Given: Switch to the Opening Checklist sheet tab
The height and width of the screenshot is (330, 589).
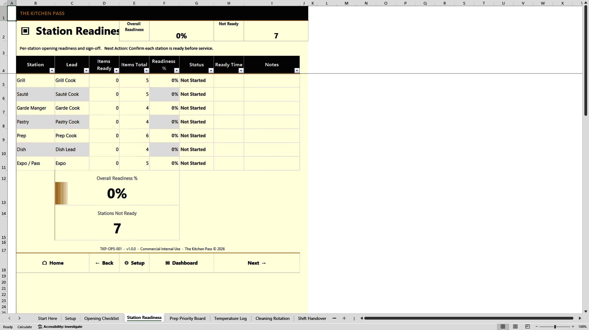Looking at the screenshot, I should click(102, 318).
